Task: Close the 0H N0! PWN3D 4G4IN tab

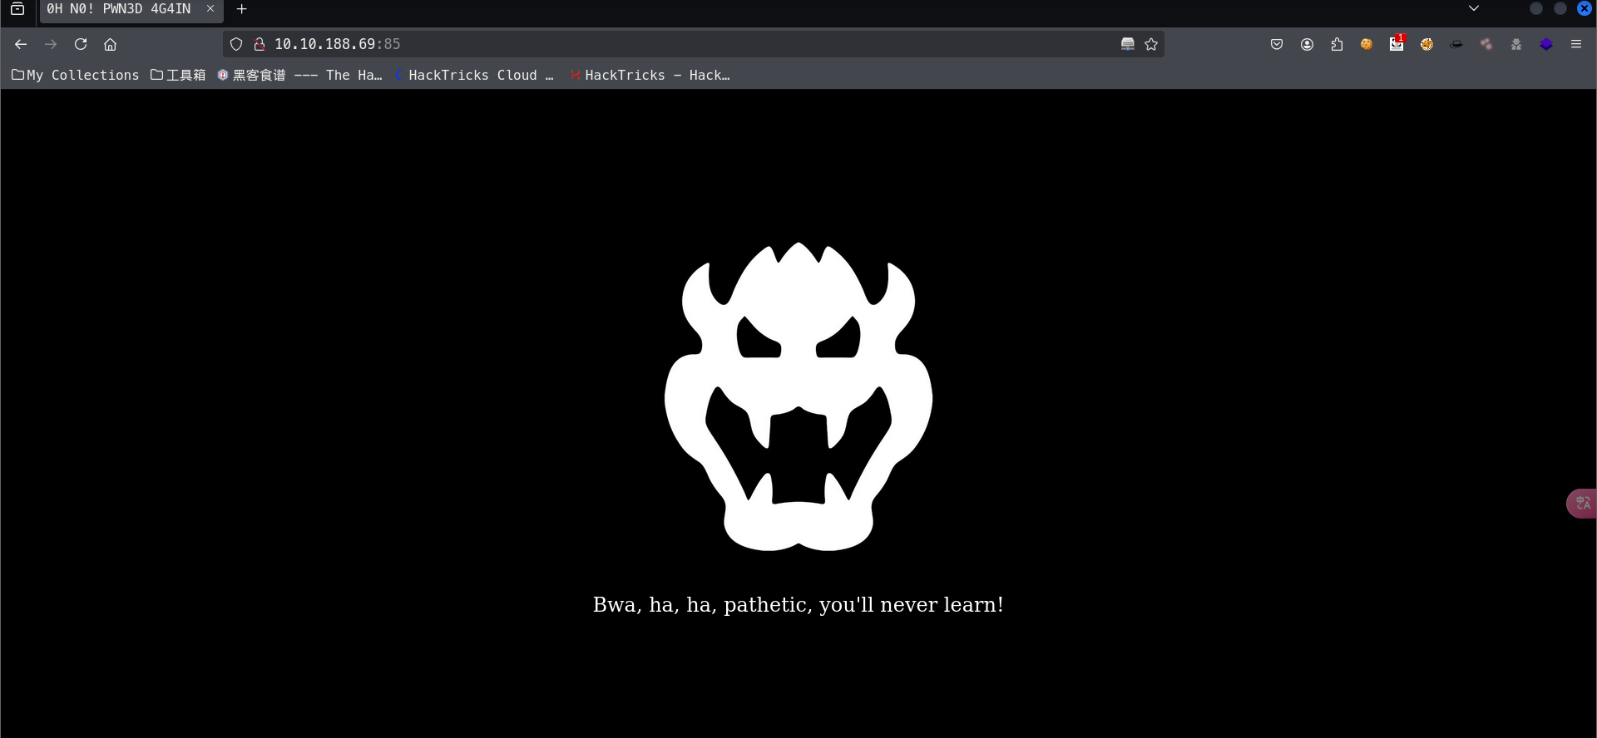Action: 210,8
